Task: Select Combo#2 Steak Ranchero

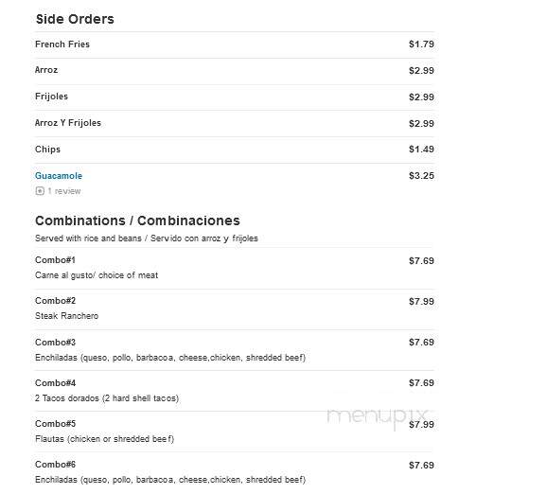Action: coord(235,309)
